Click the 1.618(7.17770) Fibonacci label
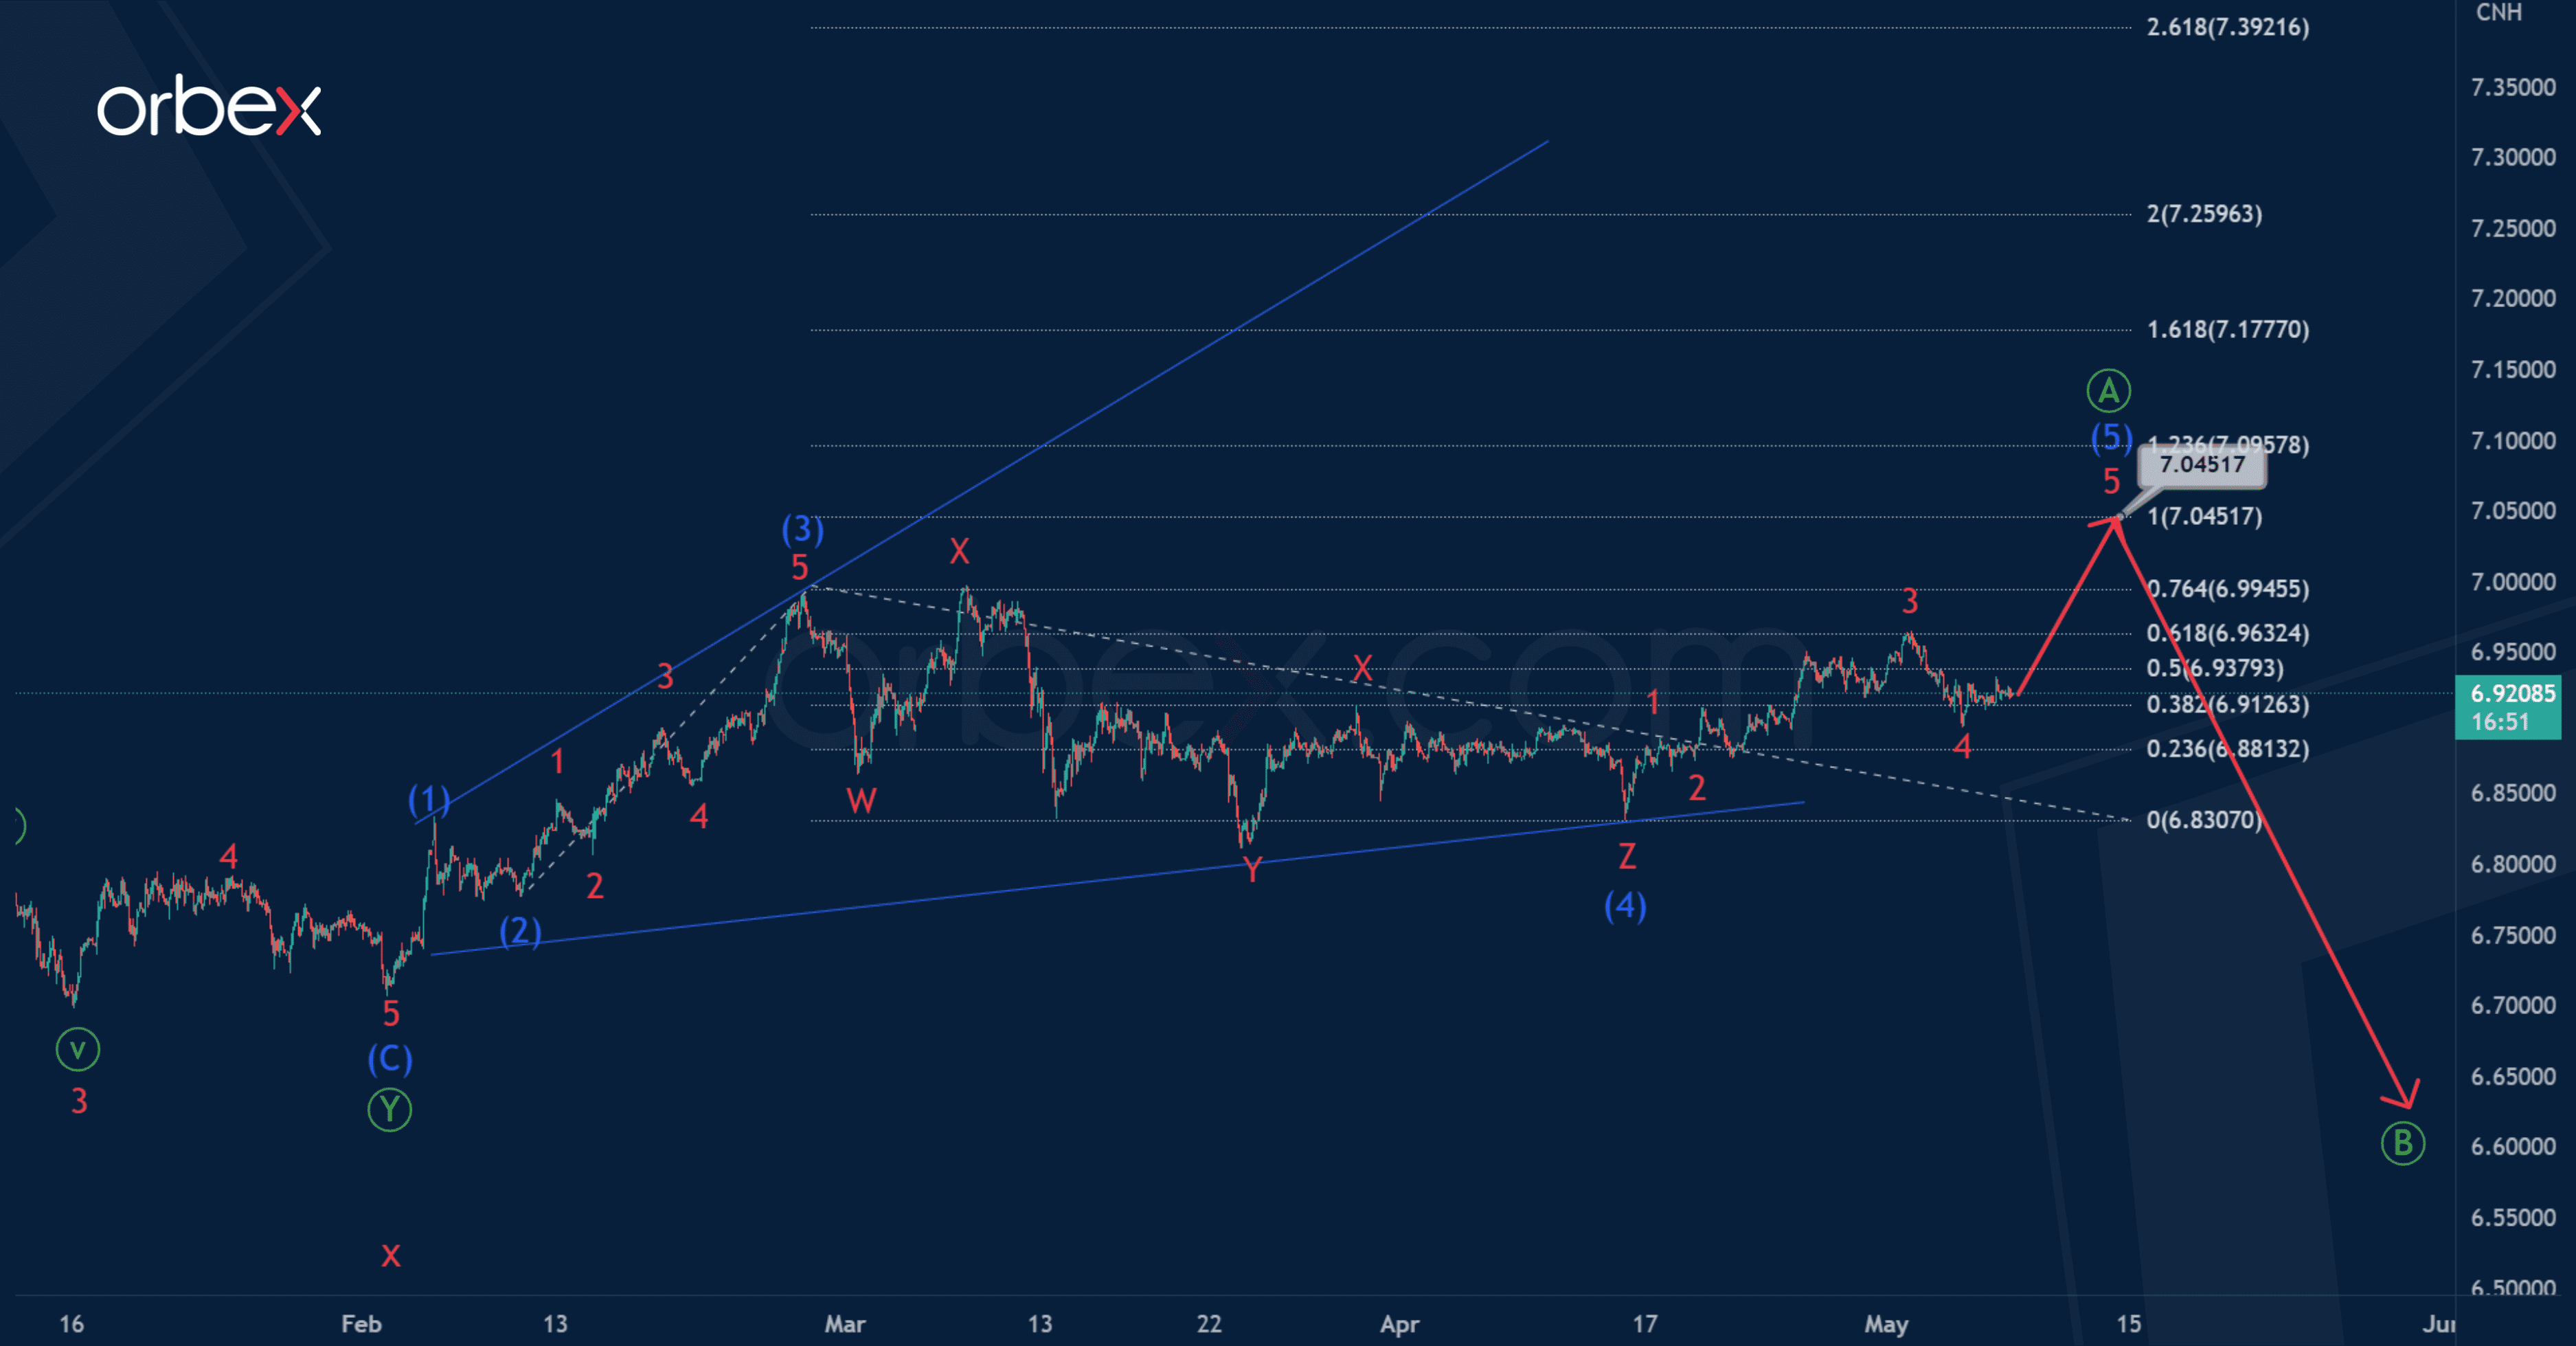 [2228, 330]
